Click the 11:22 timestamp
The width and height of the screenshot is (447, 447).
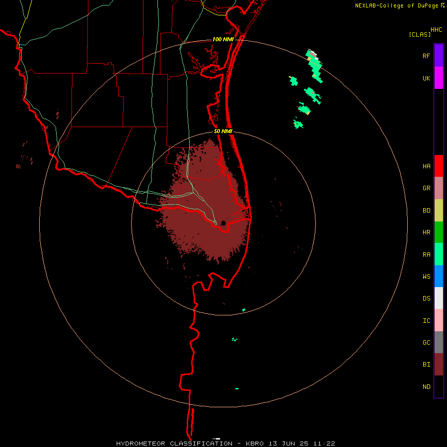coord(324,444)
